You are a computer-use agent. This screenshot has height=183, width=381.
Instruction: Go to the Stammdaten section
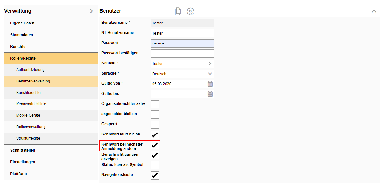(x=22, y=35)
